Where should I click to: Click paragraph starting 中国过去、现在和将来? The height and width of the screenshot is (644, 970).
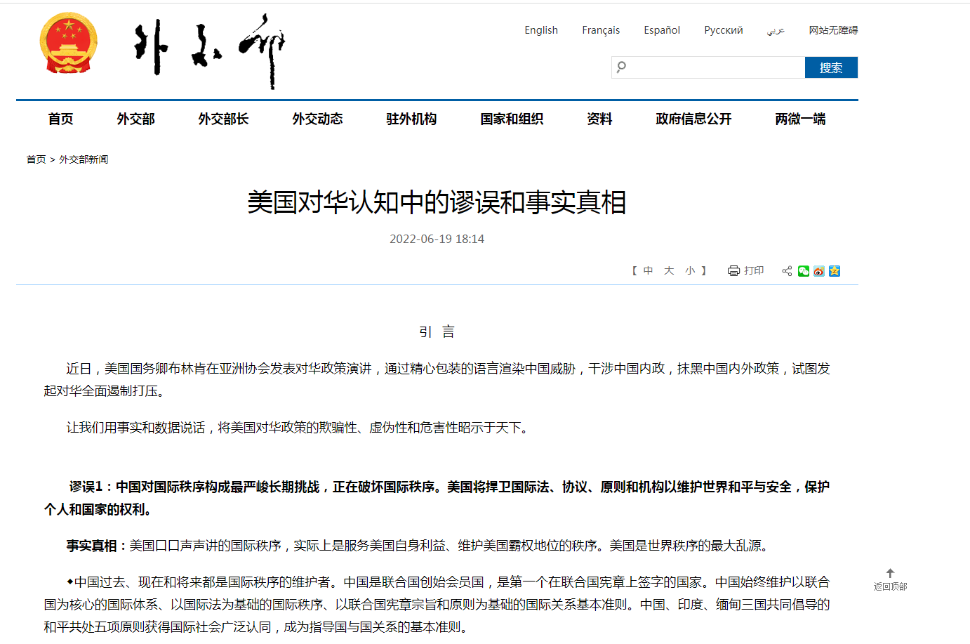[x=437, y=605]
